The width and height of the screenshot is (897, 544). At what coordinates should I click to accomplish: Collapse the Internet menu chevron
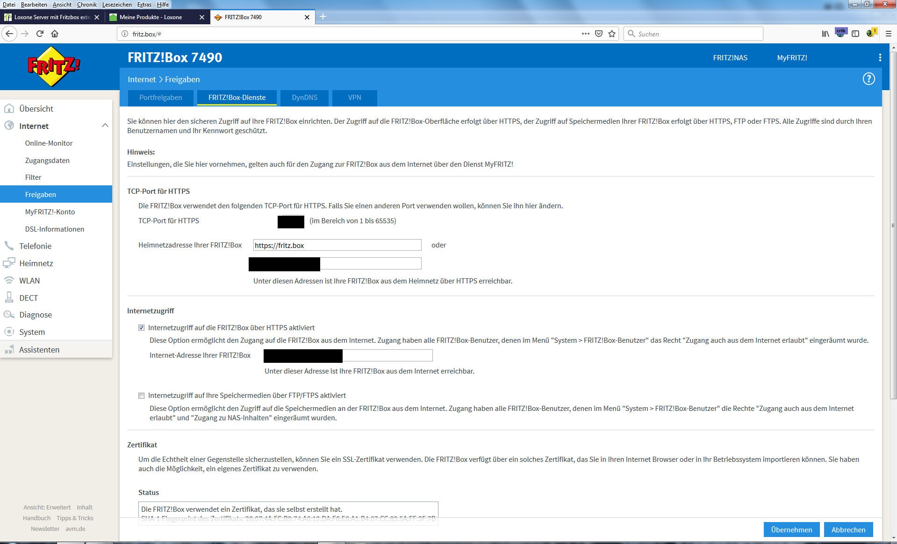[105, 126]
